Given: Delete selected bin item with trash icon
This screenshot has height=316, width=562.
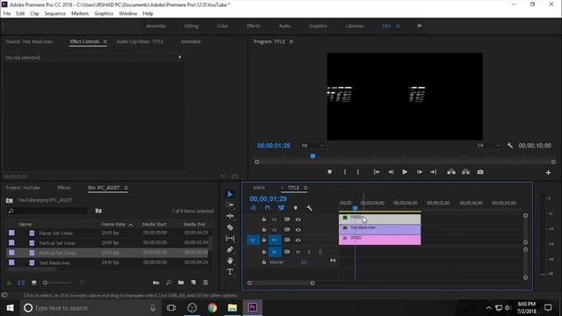Looking at the screenshot, I should [x=205, y=283].
